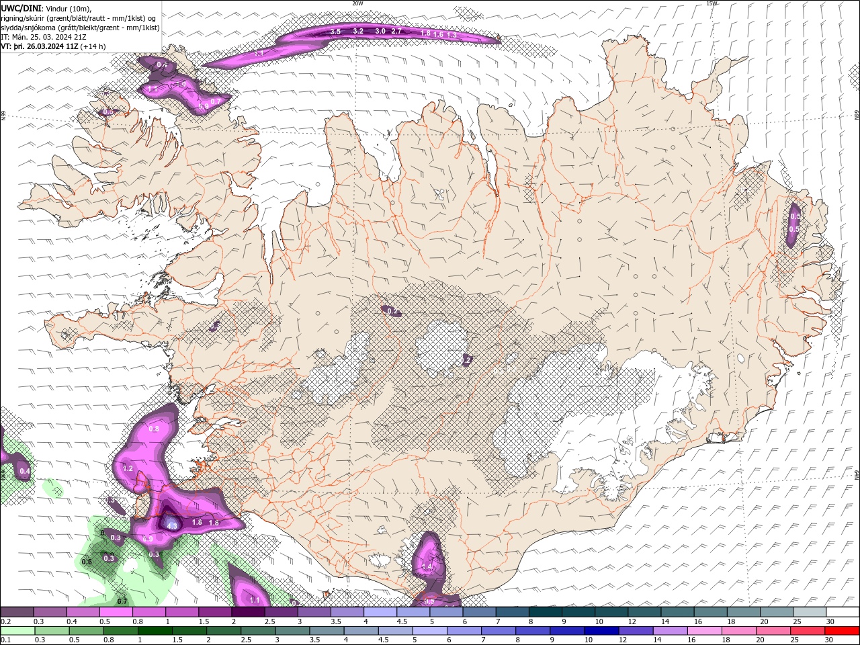Select pale pink 16 swatch in lower legend
860x645 pixels.
(x=704, y=631)
